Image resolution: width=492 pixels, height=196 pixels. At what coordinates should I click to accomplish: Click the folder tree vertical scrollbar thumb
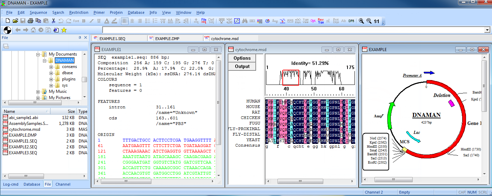point(84,79)
